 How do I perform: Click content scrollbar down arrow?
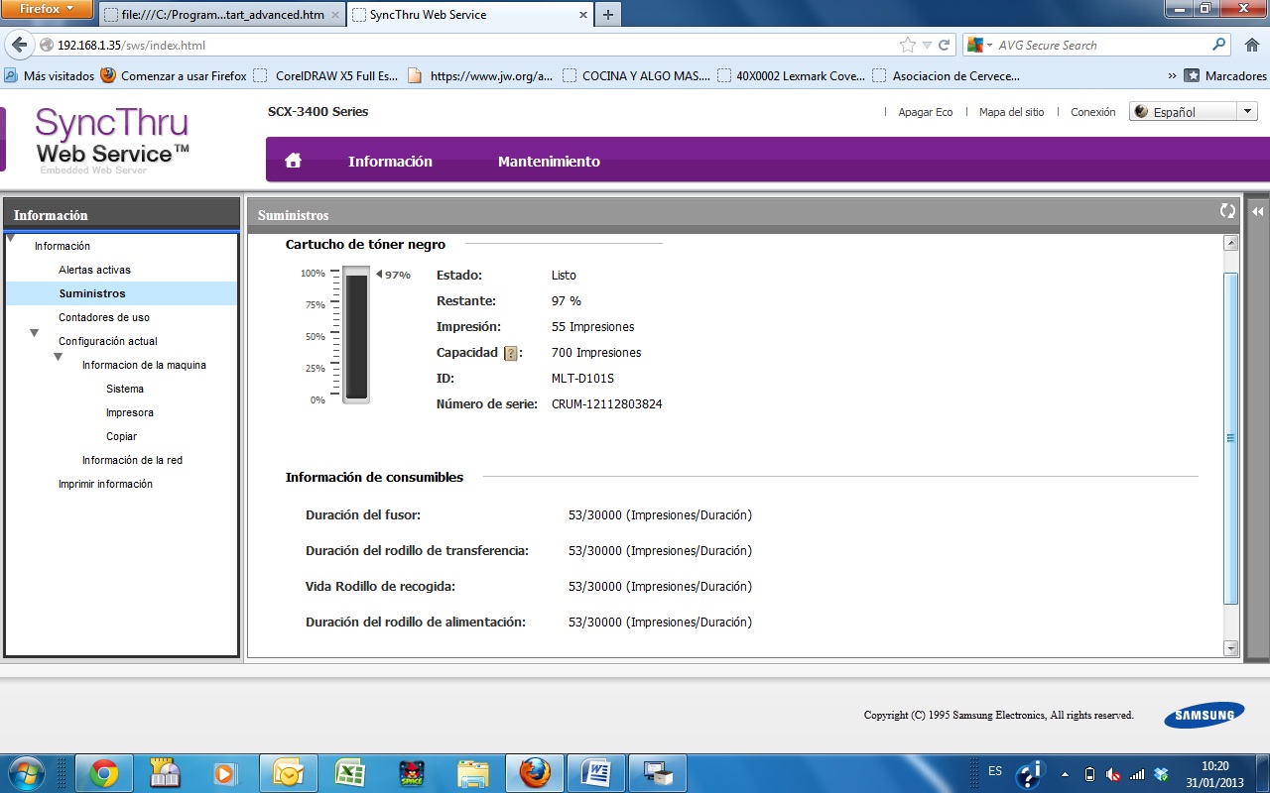(1231, 648)
